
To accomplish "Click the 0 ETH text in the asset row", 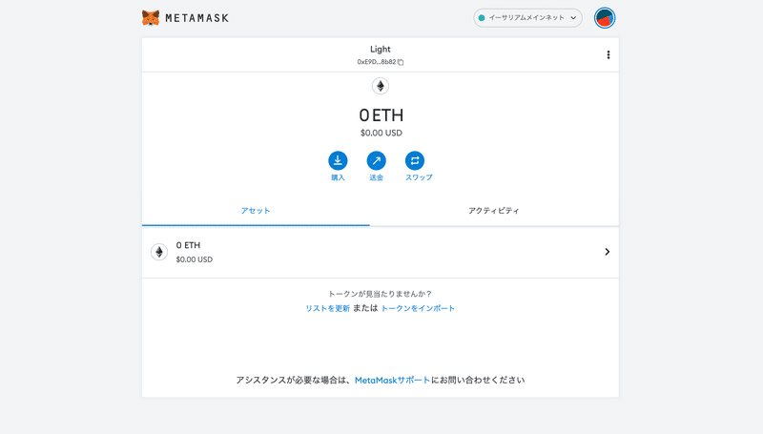I will coord(188,245).
